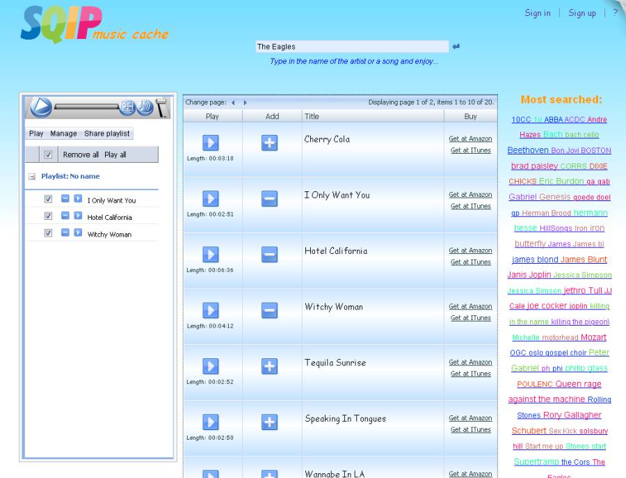The image size is (626, 478).
Task: Click the Sign up link
Action: (581, 13)
